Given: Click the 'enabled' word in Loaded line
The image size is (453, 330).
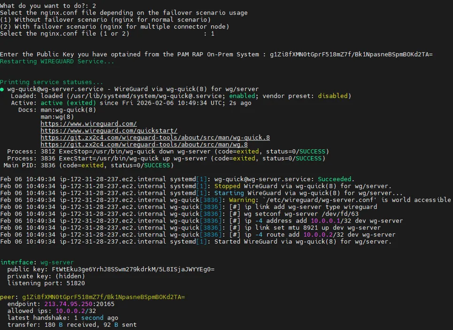Looking at the screenshot, I should 242,96.
